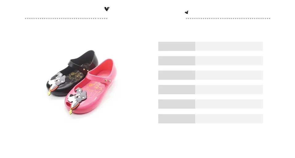Click the gold studs on the pink strap

[107, 81]
